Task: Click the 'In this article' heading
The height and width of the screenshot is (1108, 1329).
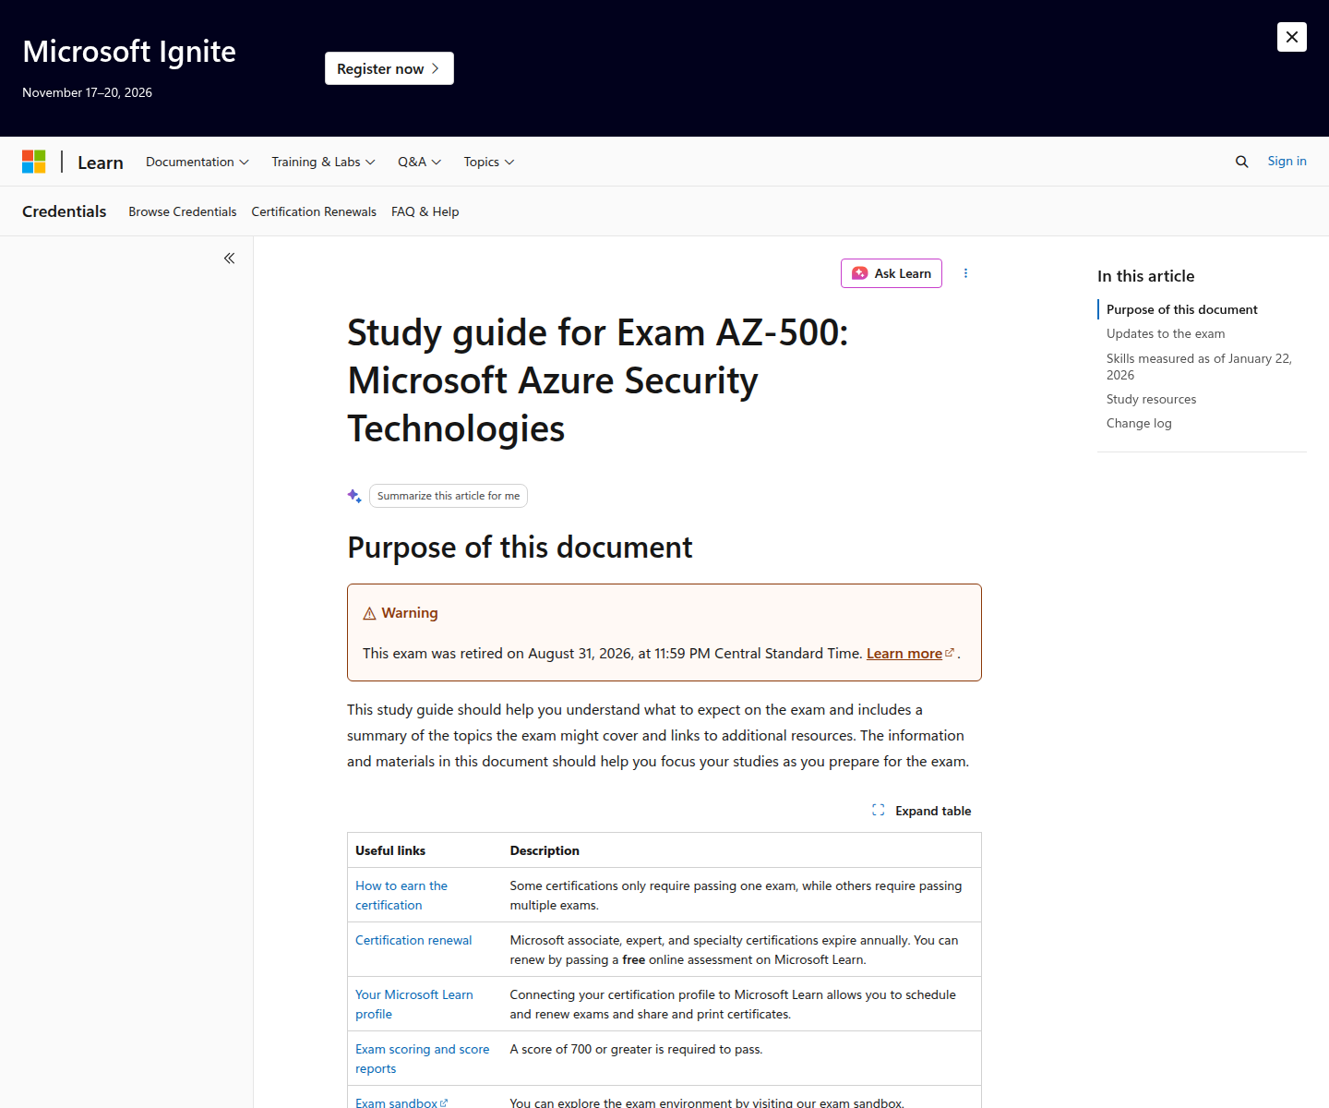Action: point(1145,276)
